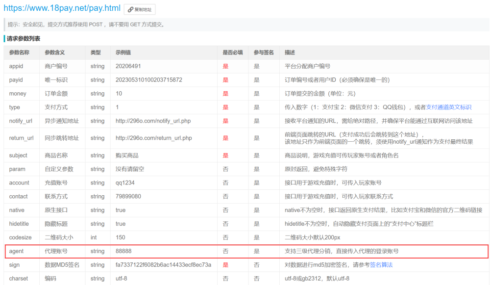Click the agent example value 88888
Image resolution: width=490 pixels, height=285 pixels.
(124, 251)
